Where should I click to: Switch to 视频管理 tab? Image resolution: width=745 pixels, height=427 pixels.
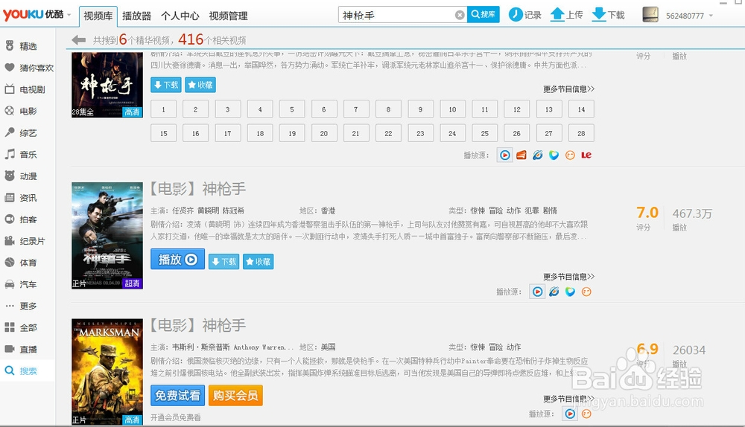[x=228, y=16]
